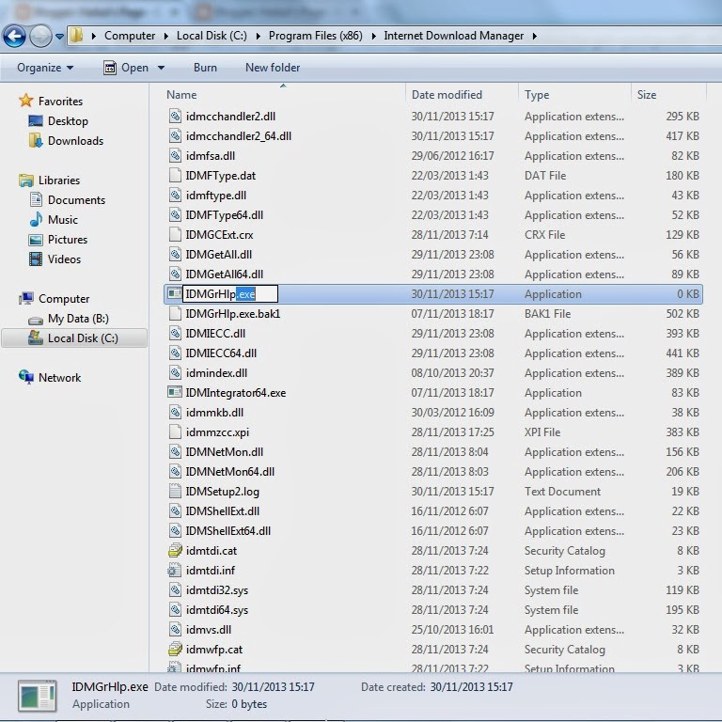
Task: Select file IDMIECC.dll
Action: (x=215, y=334)
